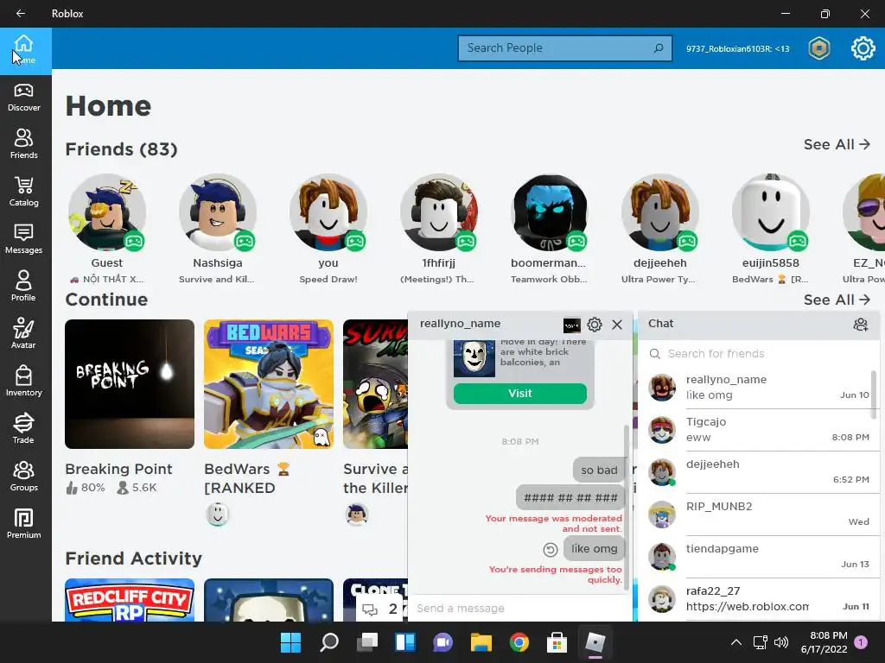The width and height of the screenshot is (885, 663).
Task: Open Groups from the sidebar
Action: pyautogui.click(x=23, y=477)
